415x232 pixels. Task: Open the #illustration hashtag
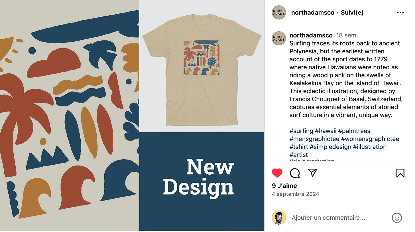click(x=370, y=147)
